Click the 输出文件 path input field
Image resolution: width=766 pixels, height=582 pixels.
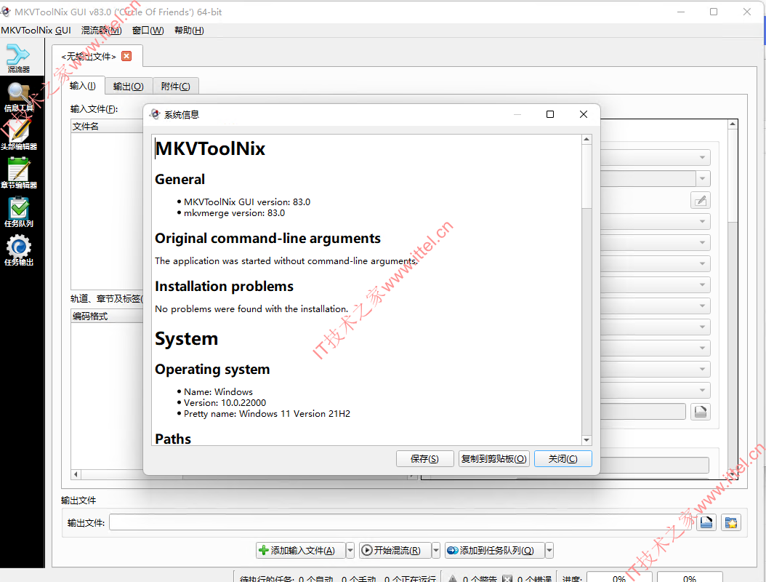pyautogui.click(x=402, y=522)
